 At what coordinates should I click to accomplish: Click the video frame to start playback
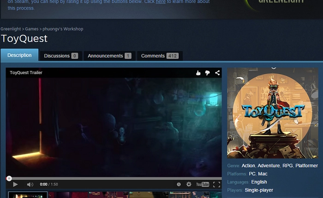(114, 127)
